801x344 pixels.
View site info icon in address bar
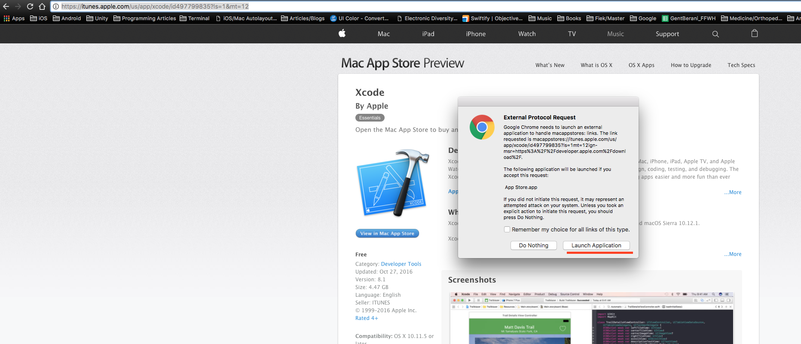tap(56, 6)
